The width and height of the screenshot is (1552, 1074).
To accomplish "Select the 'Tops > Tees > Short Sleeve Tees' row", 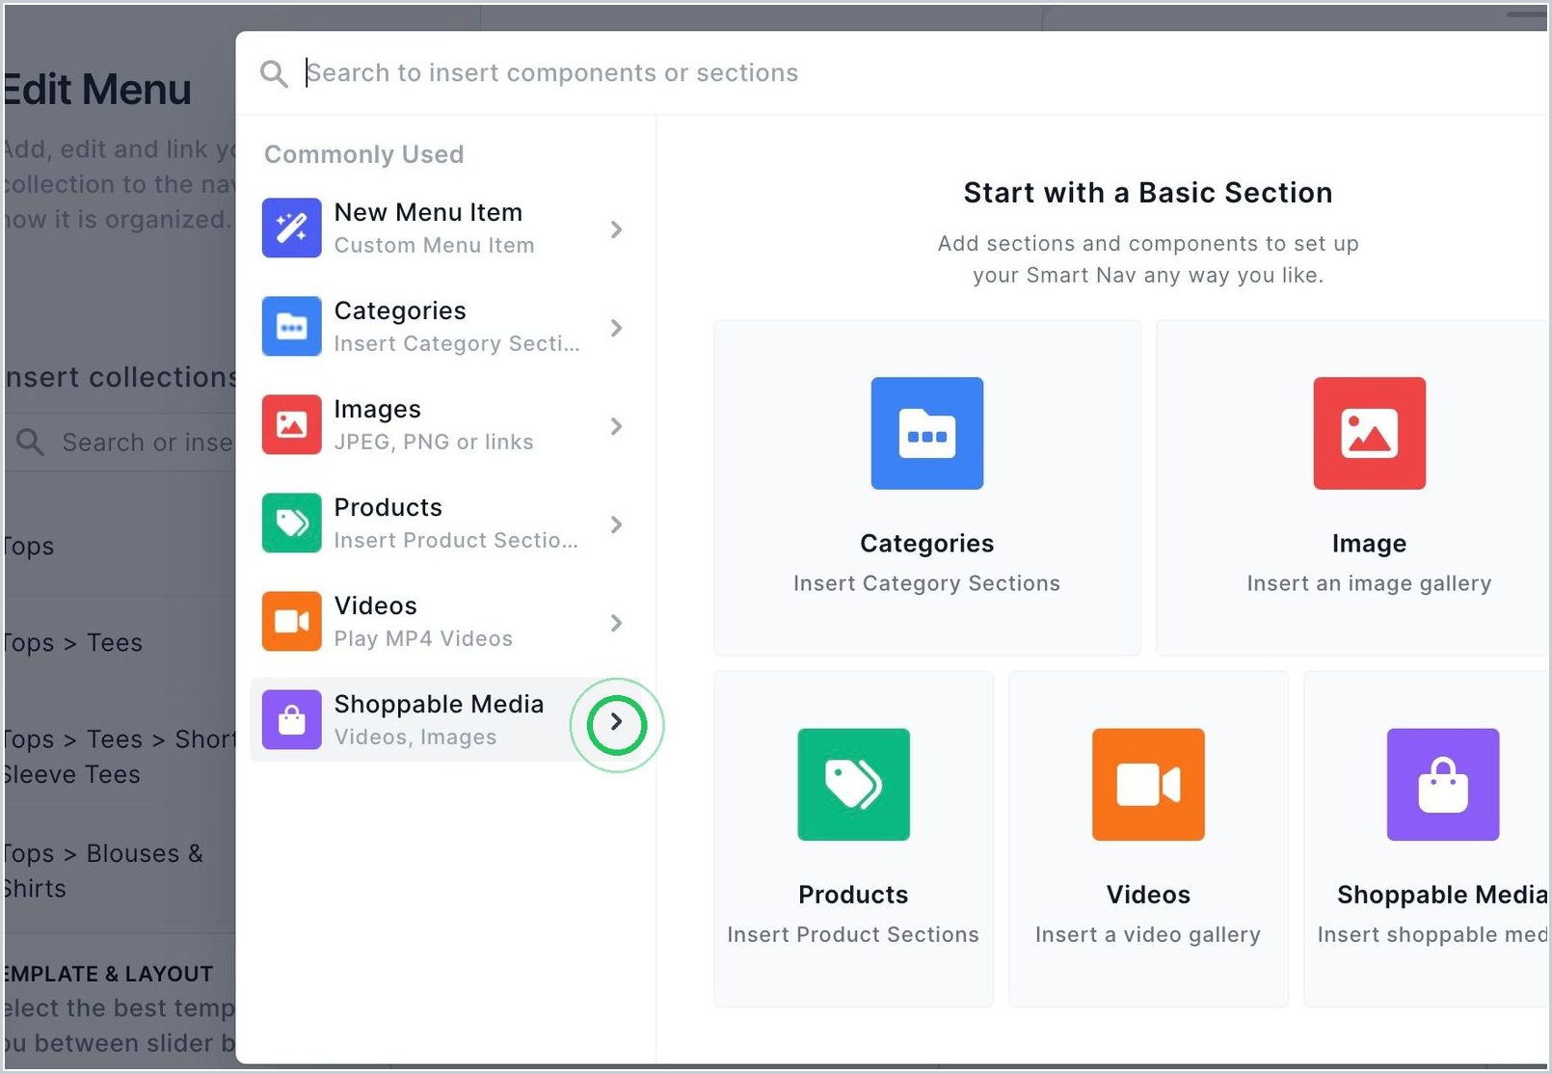I will [x=120, y=757].
